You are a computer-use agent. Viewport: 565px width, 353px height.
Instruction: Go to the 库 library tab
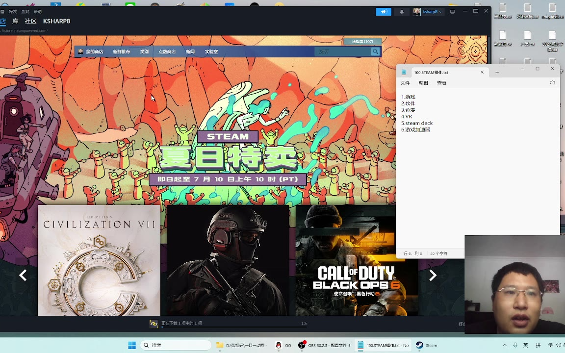[15, 21]
